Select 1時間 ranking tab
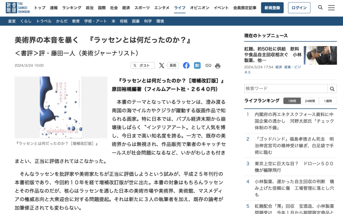Image resolution: width=343 pixels, height=214 pixels. pos(292,101)
